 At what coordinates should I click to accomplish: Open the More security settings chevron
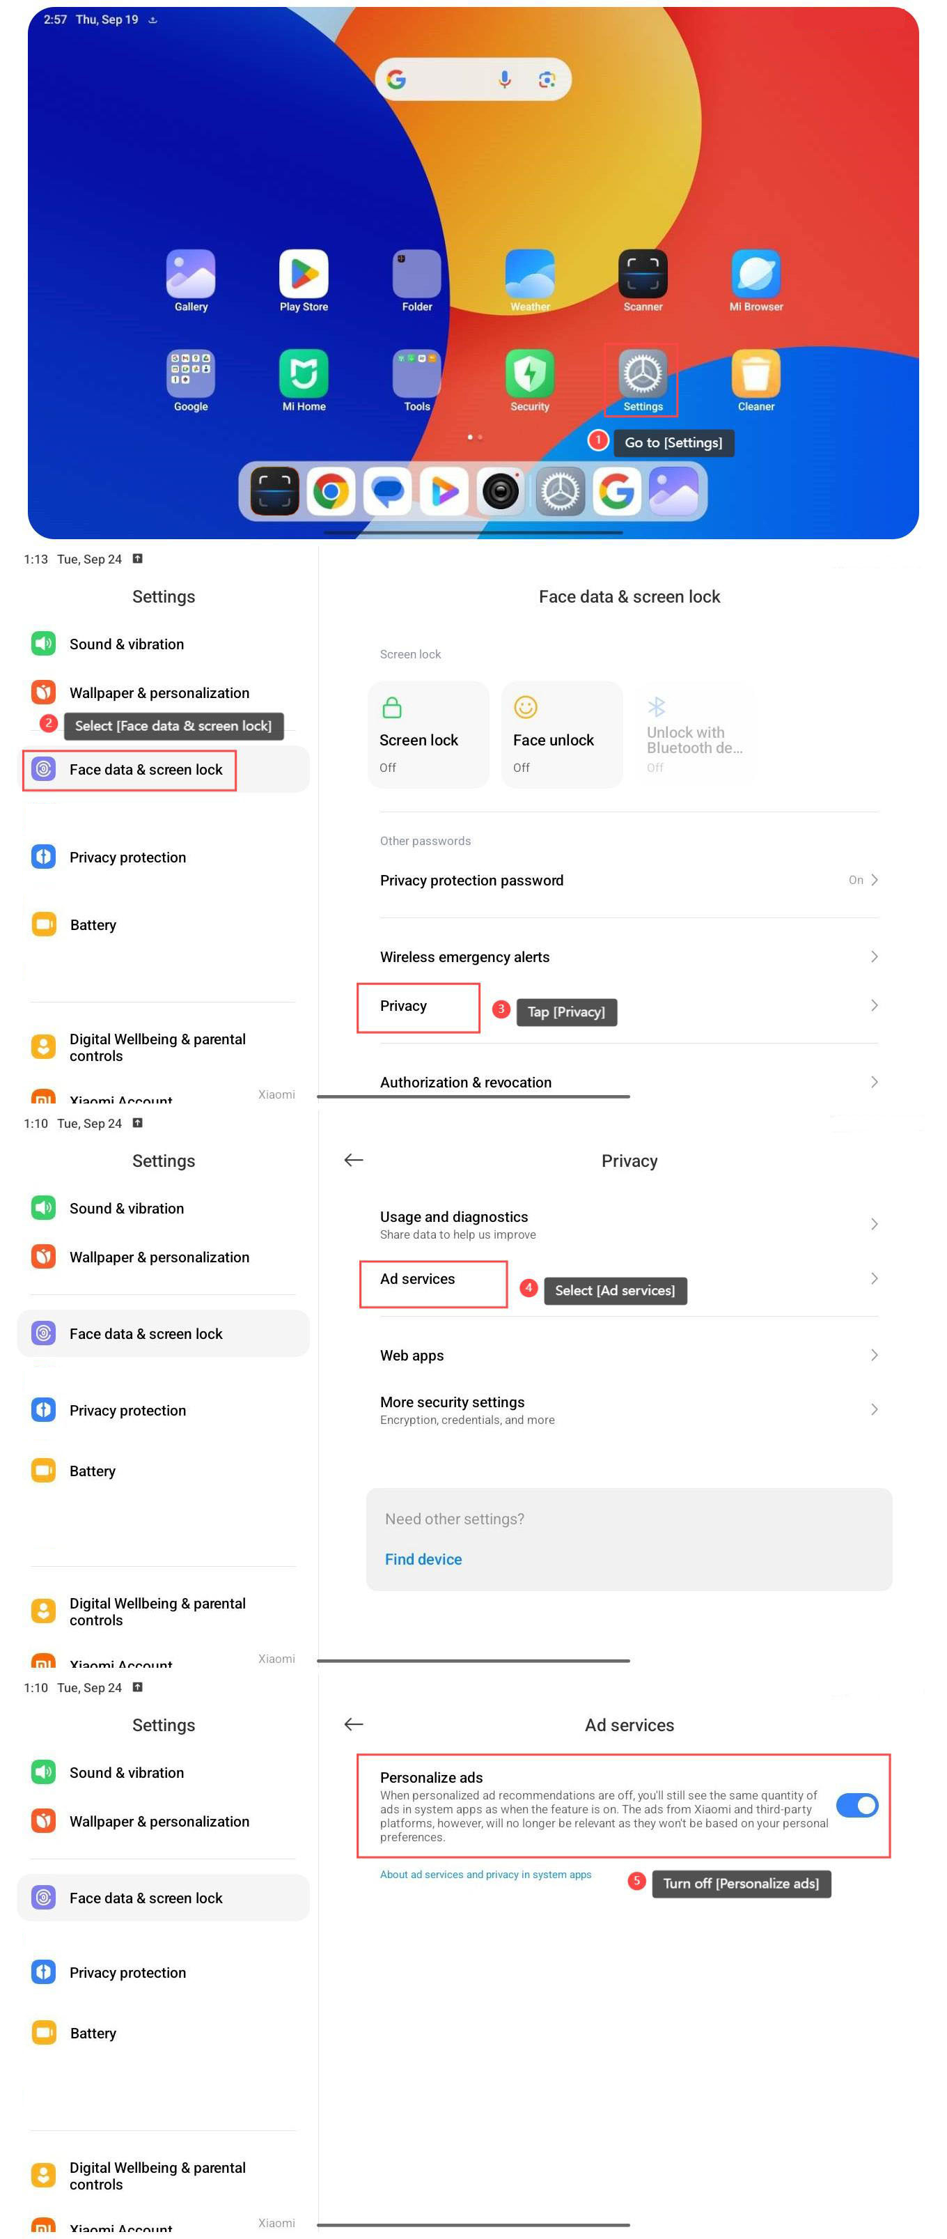(x=873, y=1410)
